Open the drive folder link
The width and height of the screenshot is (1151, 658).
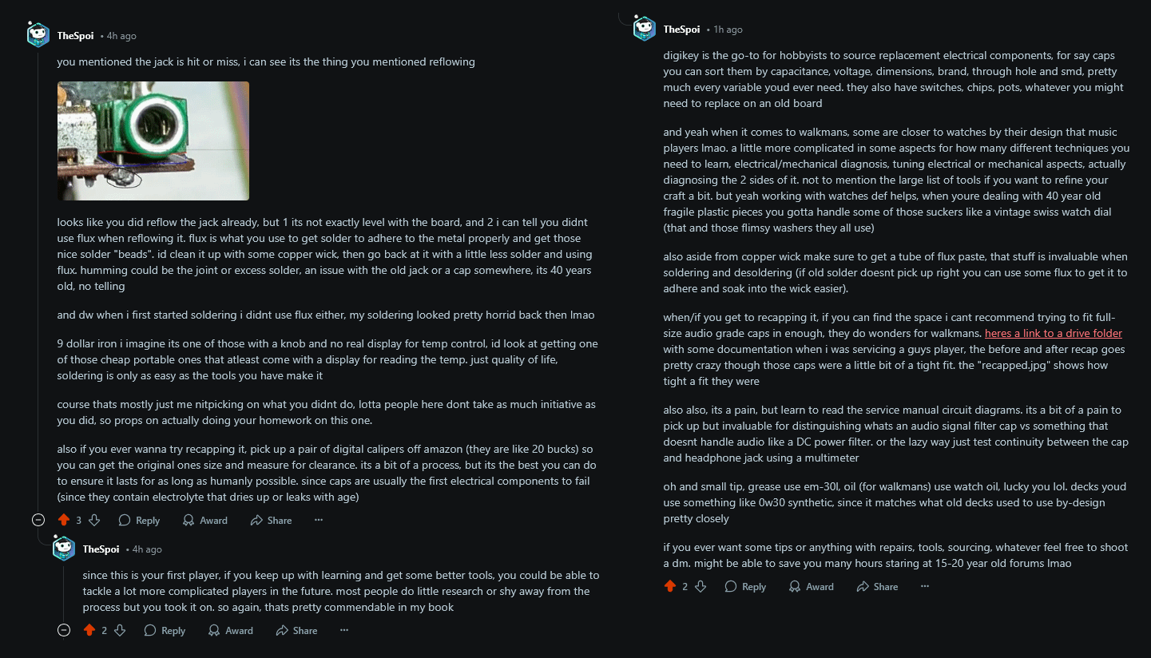[1054, 333]
